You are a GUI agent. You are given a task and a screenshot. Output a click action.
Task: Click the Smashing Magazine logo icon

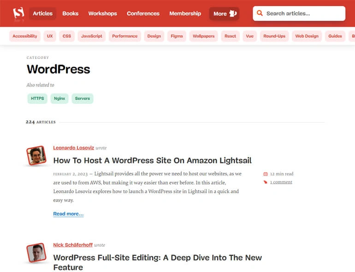(18, 13)
